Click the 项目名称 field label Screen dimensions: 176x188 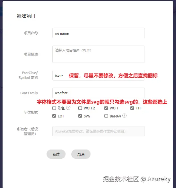point(31,33)
